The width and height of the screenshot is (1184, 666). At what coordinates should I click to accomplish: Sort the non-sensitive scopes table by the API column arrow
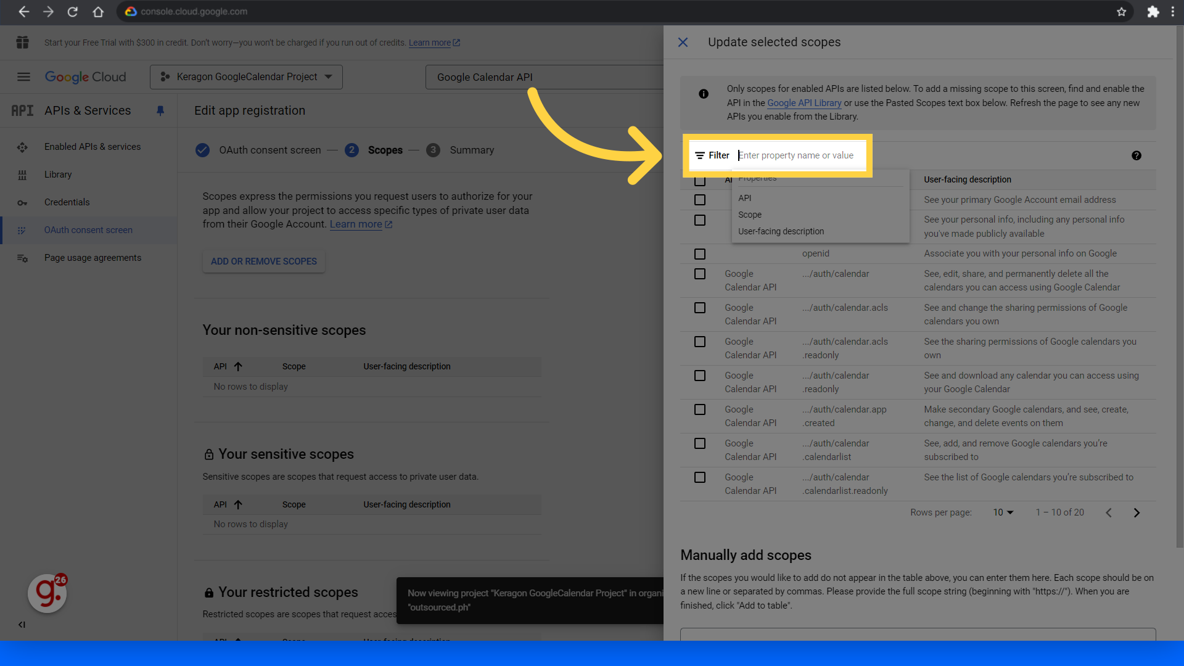(x=238, y=366)
